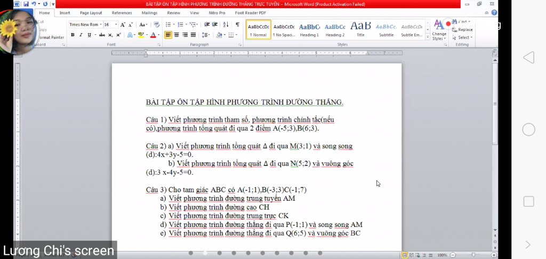Center the paragraph text
This screenshot has width=546, height=259.
pyautogui.click(x=176, y=35)
